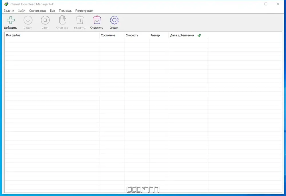286x196 pixels.
Task: Sort by Скорость column header
Action: click(137, 35)
